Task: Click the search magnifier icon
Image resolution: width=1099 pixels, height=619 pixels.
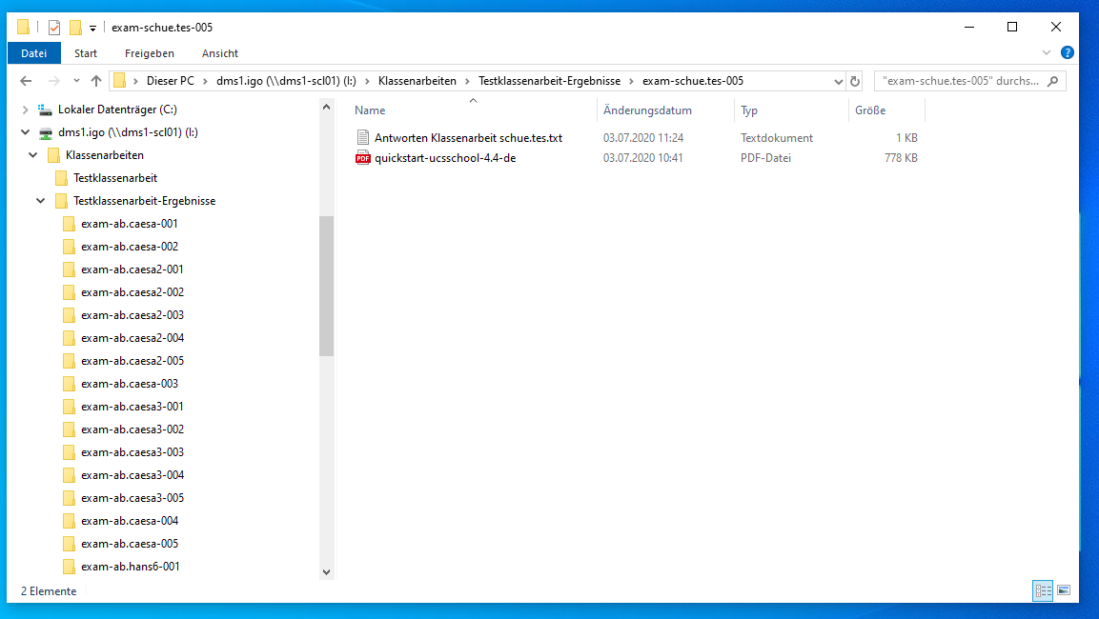Action: [x=1052, y=81]
